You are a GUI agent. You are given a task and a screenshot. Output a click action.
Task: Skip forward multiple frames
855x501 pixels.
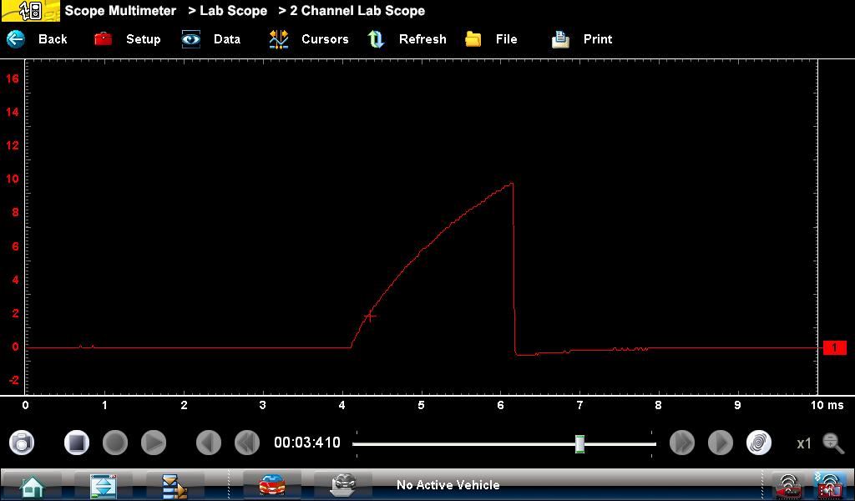click(x=682, y=443)
